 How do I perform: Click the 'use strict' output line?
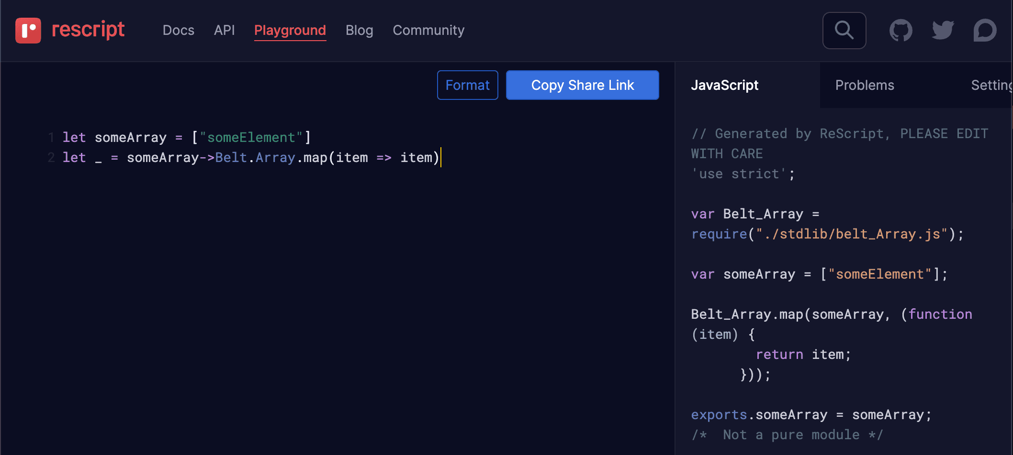click(x=743, y=174)
